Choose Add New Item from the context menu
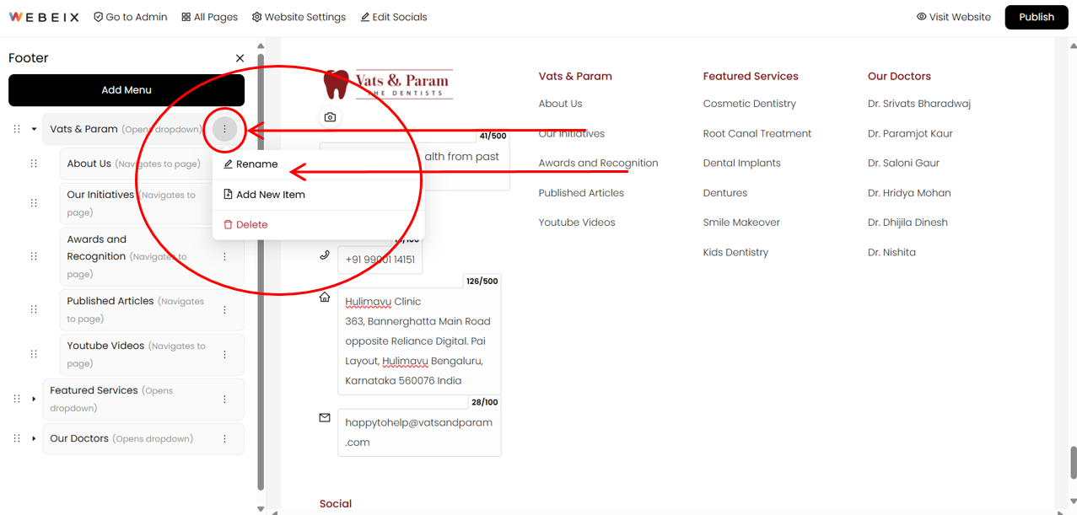The height and width of the screenshot is (515, 1077). (x=317, y=195)
